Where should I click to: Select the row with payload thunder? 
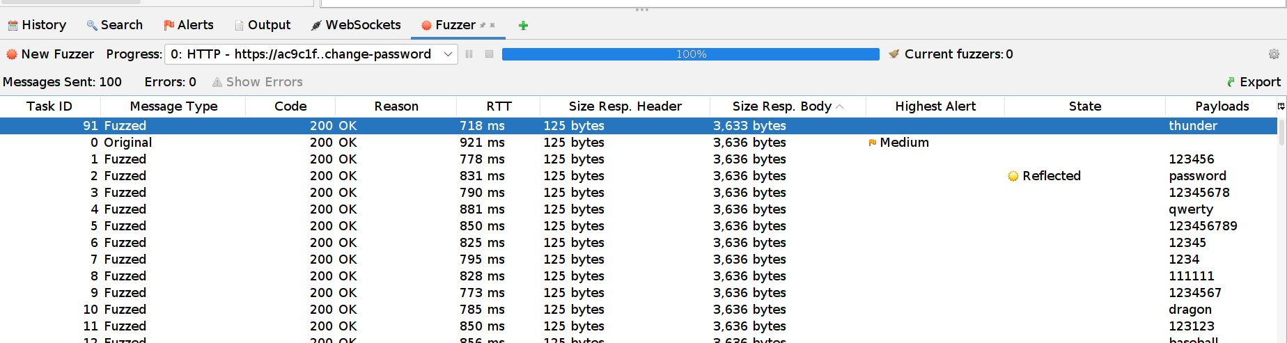point(639,126)
